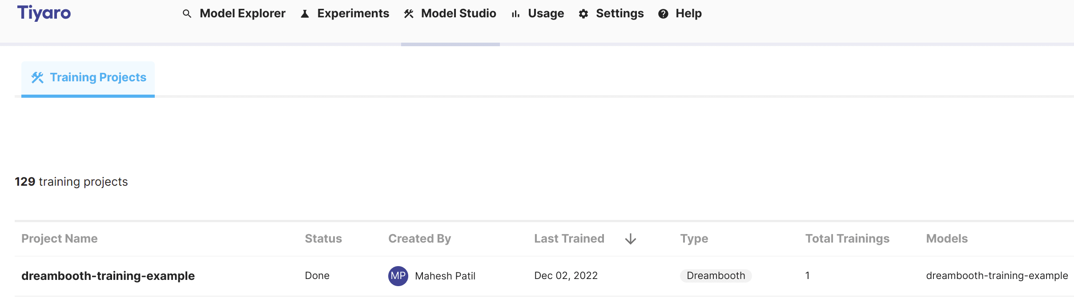
Task: Click the Dec 02, 2022 date cell
Action: (x=566, y=275)
